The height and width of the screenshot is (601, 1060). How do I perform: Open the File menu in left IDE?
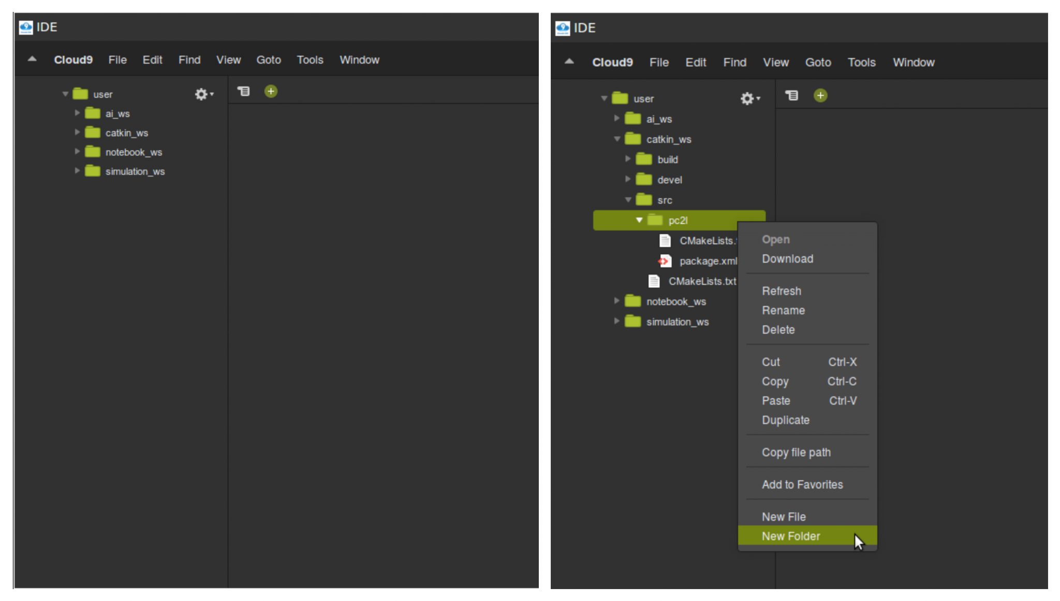tap(117, 60)
